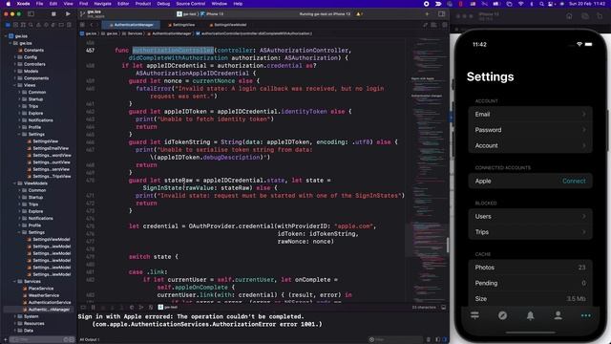Expand the Resources folder in navigator
The height and width of the screenshot is (344, 611).
[15, 323]
